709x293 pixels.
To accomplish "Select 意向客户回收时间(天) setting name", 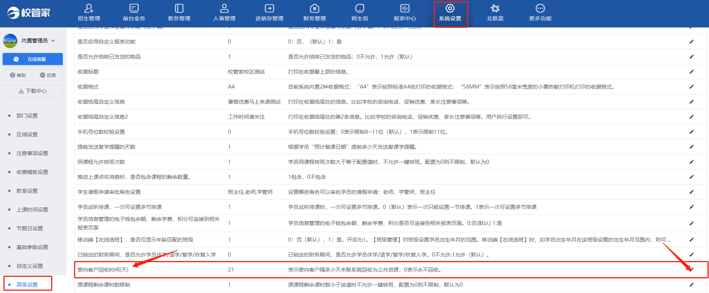I will pyautogui.click(x=103, y=270).
